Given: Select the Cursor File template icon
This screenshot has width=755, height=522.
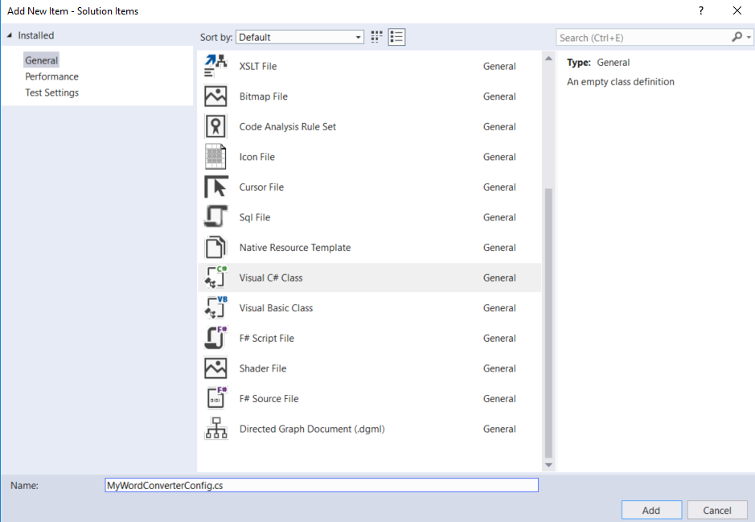Looking at the screenshot, I should 215,187.
